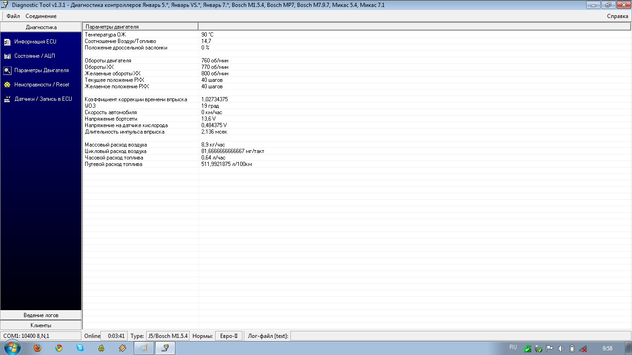Click the 19 град value
This screenshot has width=632, height=355.
210,106
